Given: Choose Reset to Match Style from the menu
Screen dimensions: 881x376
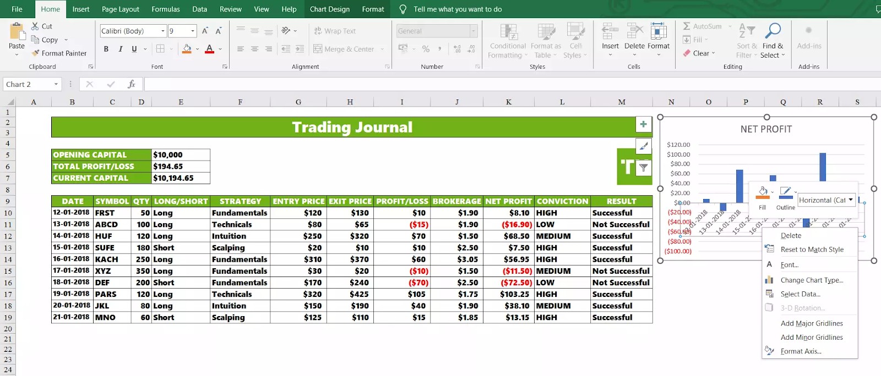Looking at the screenshot, I should (x=810, y=250).
